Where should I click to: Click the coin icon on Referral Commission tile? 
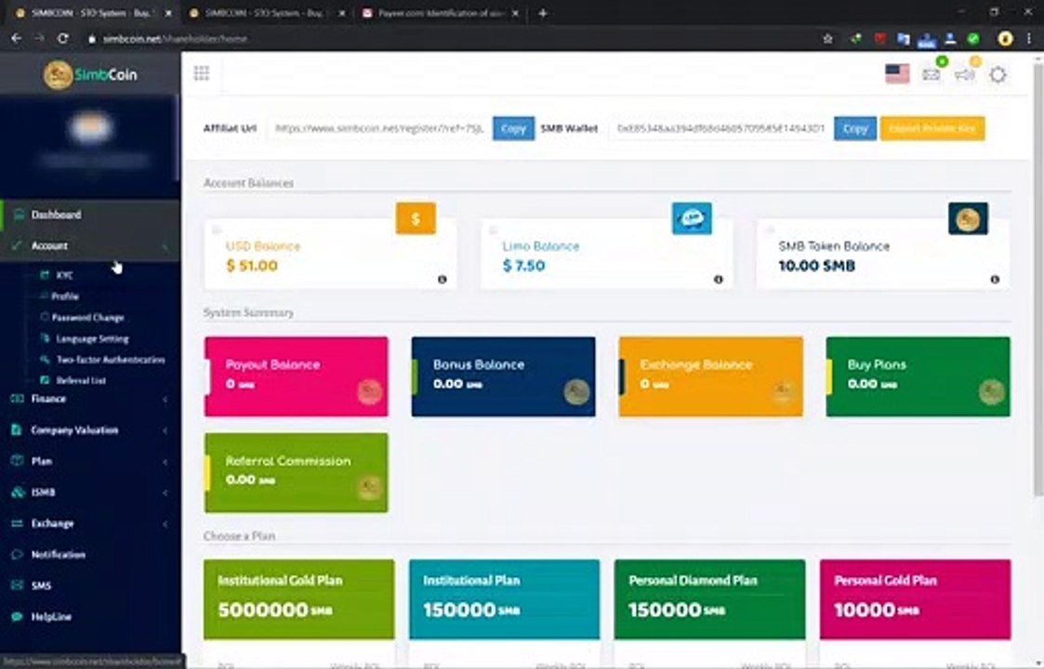pyautogui.click(x=369, y=488)
